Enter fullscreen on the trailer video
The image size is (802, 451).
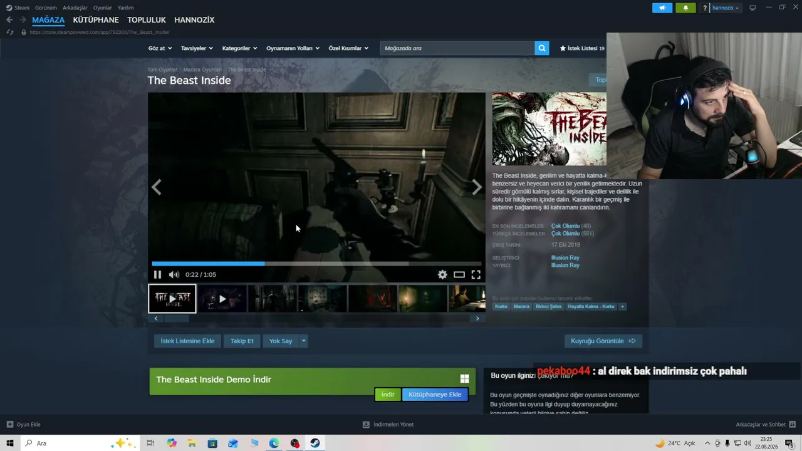click(x=476, y=274)
